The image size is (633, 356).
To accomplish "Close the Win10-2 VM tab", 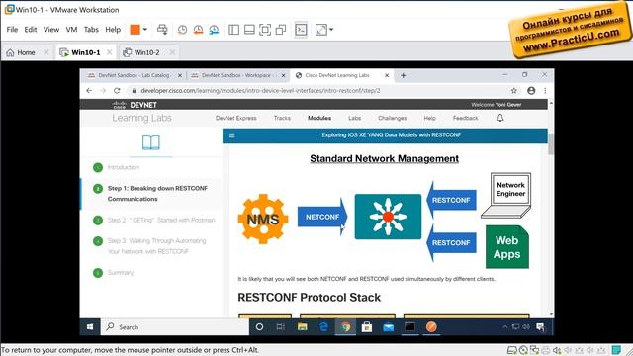I will coord(172,52).
